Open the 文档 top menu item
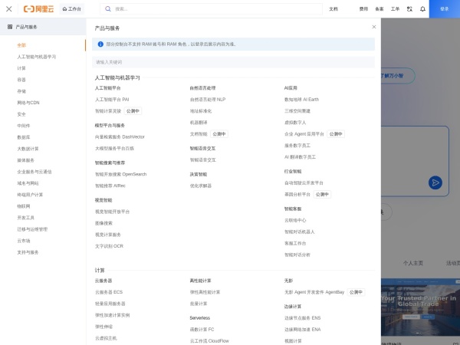 pyautogui.click(x=333, y=9)
